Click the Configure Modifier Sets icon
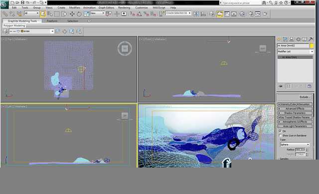Screen dimensions: 319x194 coord(309,86)
